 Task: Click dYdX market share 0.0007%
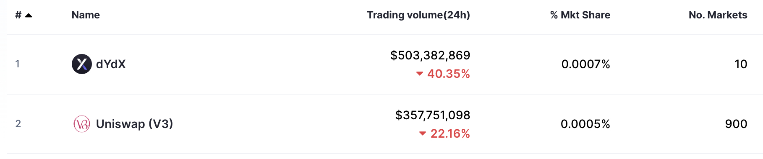[x=585, y=64]
